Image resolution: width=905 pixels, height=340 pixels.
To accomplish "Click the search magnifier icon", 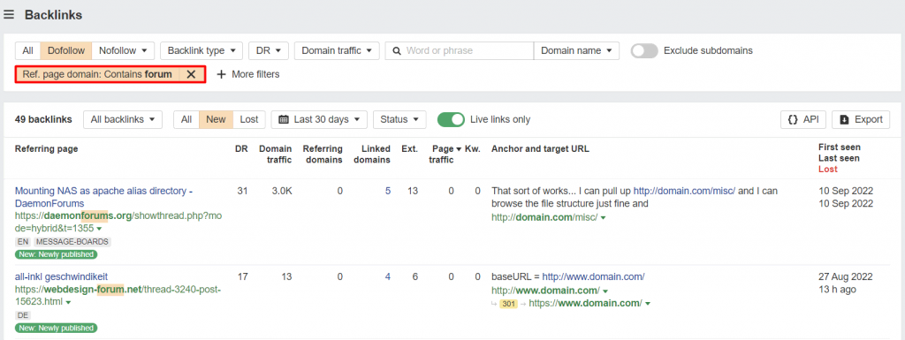I will pos(397,50).
